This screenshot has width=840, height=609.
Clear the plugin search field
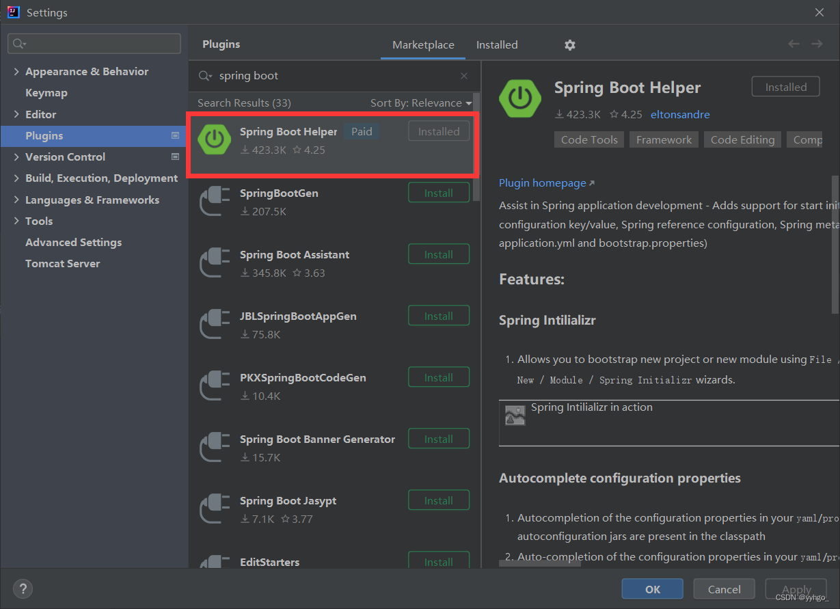coord(464,76)
